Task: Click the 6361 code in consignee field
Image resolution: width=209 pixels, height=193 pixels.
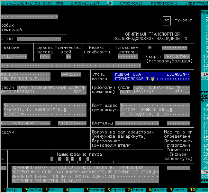Action: pyautogui.click(x=180, y=92)
